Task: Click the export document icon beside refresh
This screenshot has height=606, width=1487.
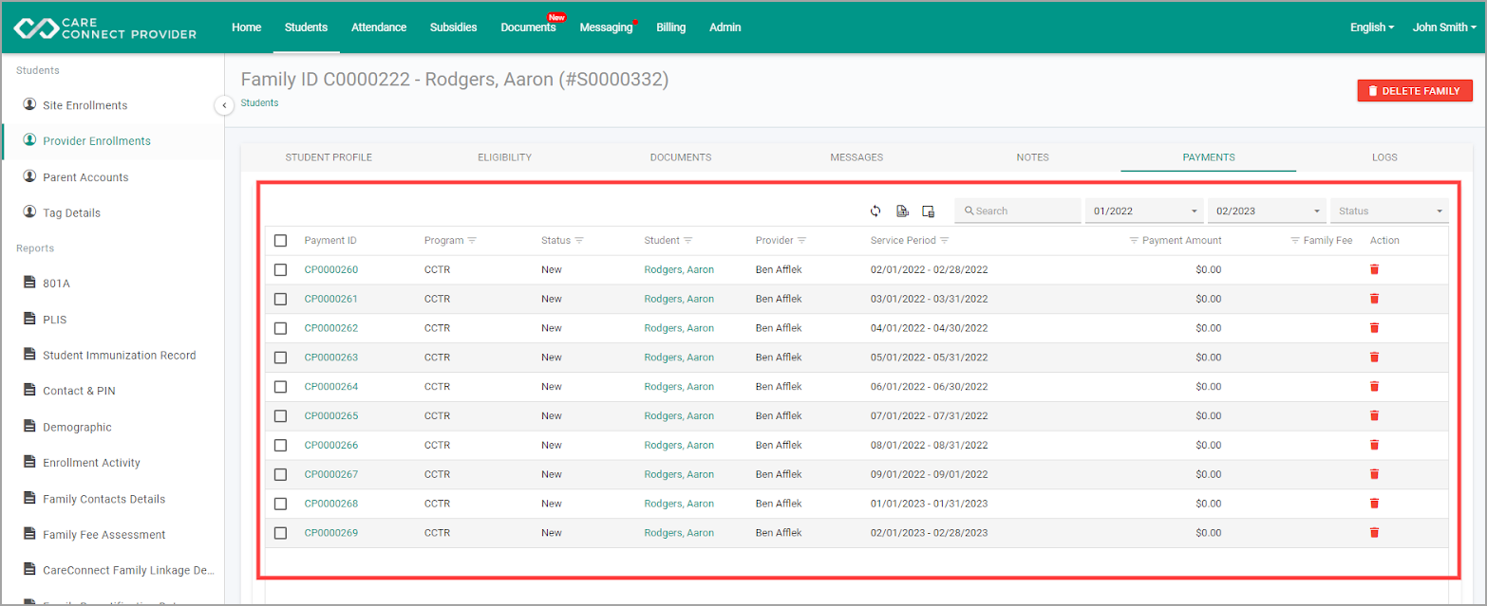Action: [x=902, y=211]
